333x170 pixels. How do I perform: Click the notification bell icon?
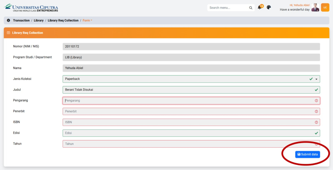[260, 7]
